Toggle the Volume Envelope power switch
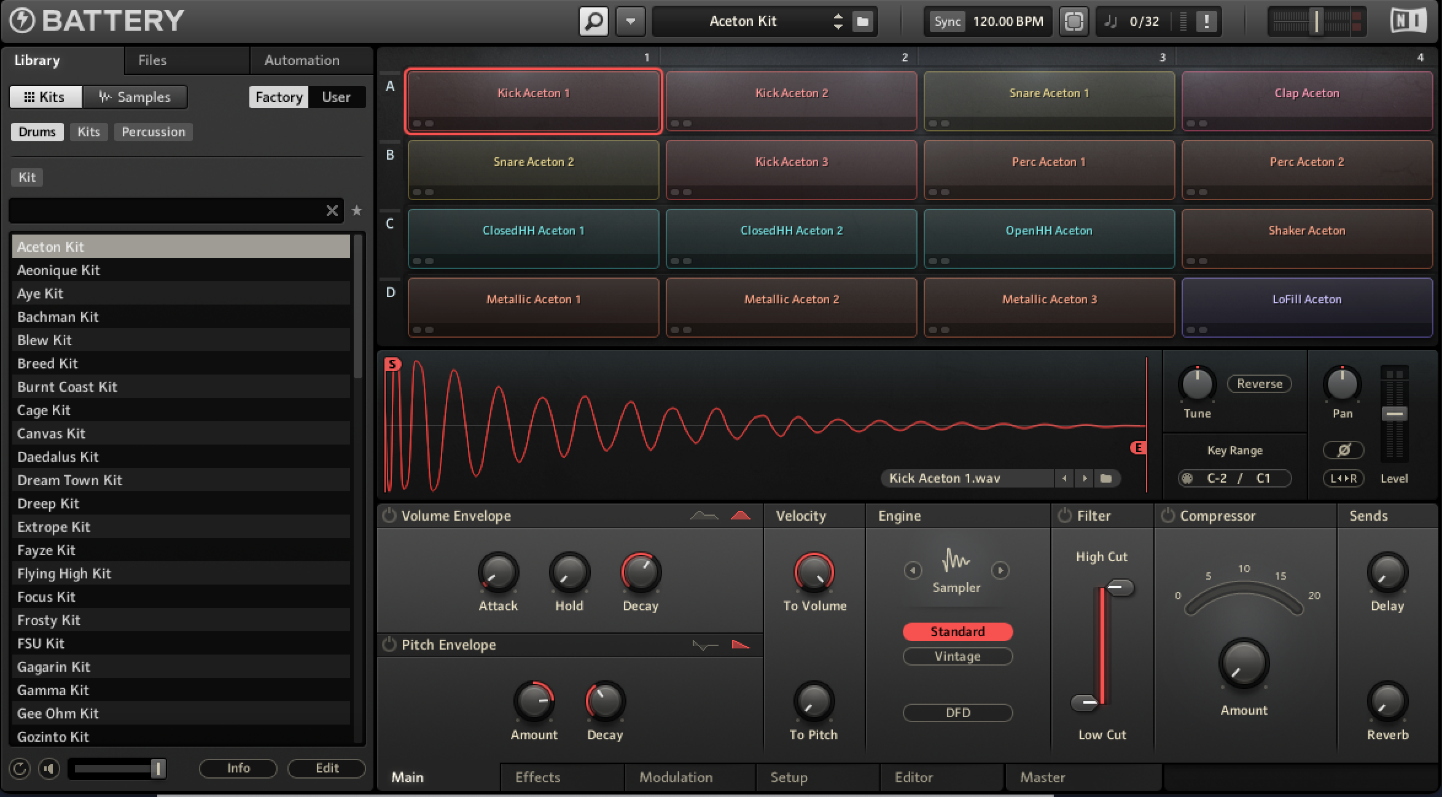1442x797 pixels. [389, 516]
